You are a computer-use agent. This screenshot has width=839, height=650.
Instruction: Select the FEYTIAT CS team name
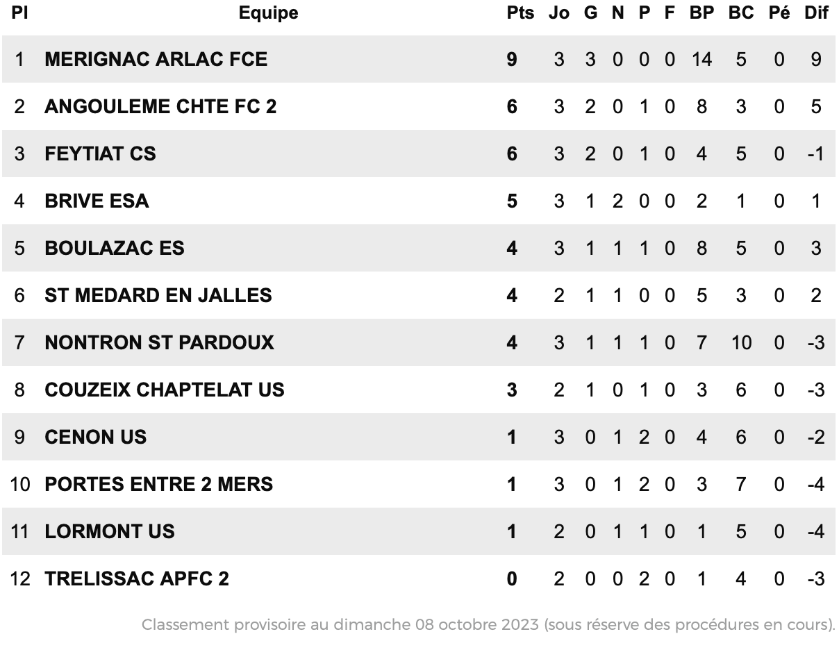pyautogui.click(x=100, y=153)
